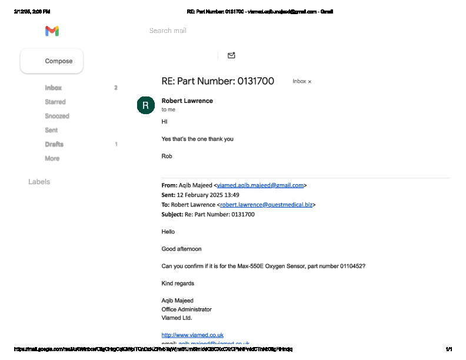
Task: Expand the 'to me' recipient details
Action: click(168, 109)
